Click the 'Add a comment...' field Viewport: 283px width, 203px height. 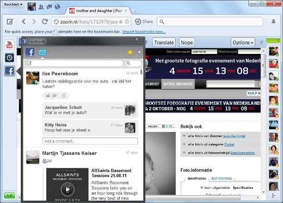[90, 141]
